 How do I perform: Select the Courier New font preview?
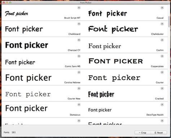pos(28,94)
